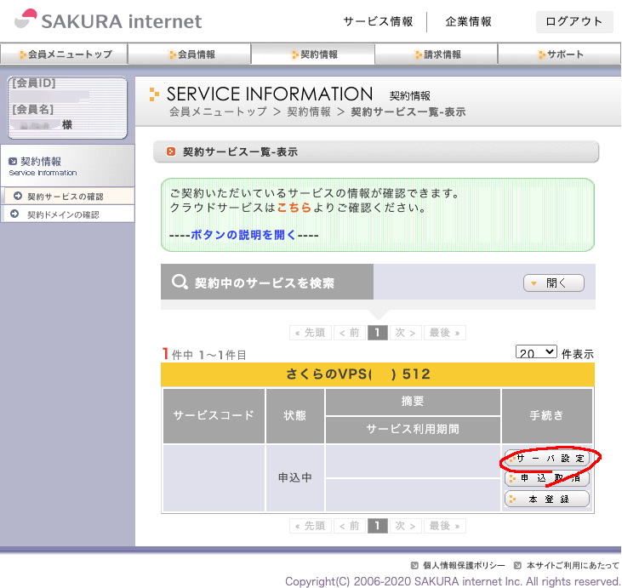
Task: Click the 本登録 button
Action: point(547,499)
